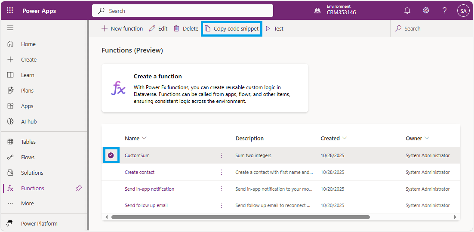Open the Send follow up email function
Screen dimensions: 474x232
pos(146,205)
